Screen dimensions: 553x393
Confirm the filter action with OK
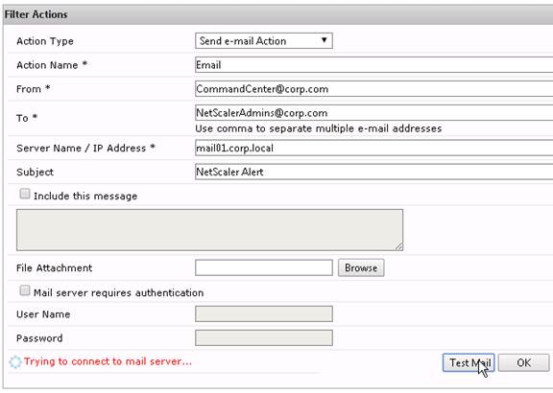(524, 362)
